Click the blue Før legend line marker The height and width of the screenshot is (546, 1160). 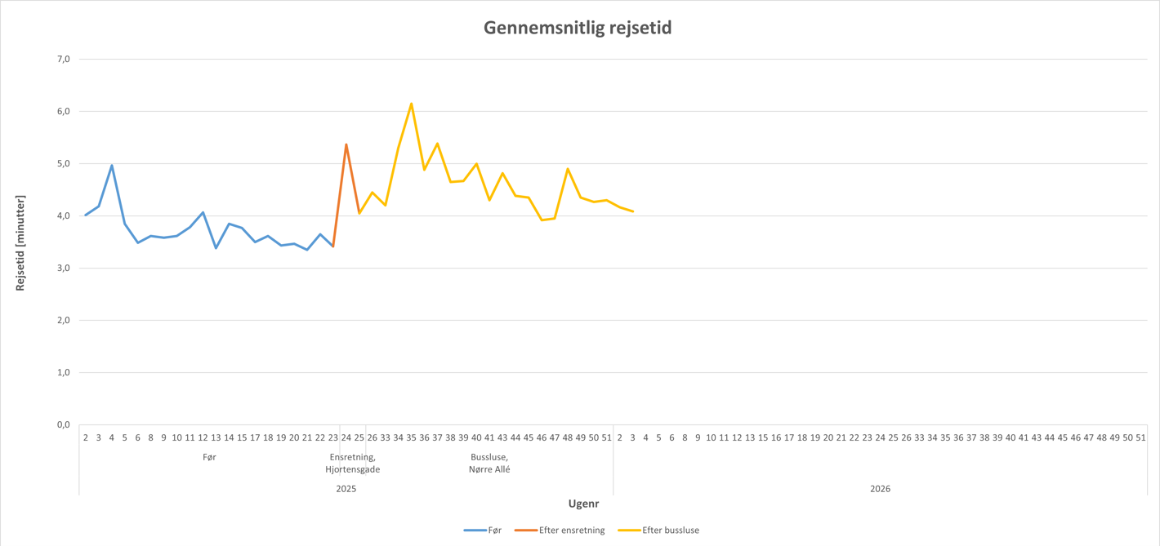click(475, 530)
